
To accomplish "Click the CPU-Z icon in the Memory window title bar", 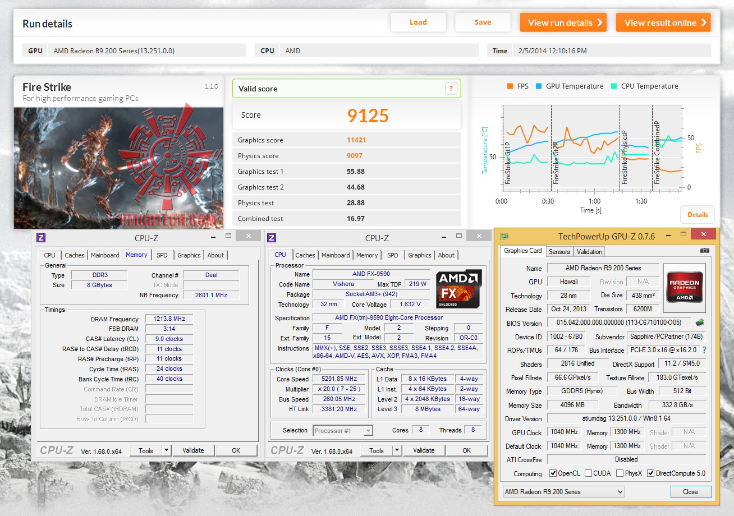I will pyautogui.click(x=40, y=238).
